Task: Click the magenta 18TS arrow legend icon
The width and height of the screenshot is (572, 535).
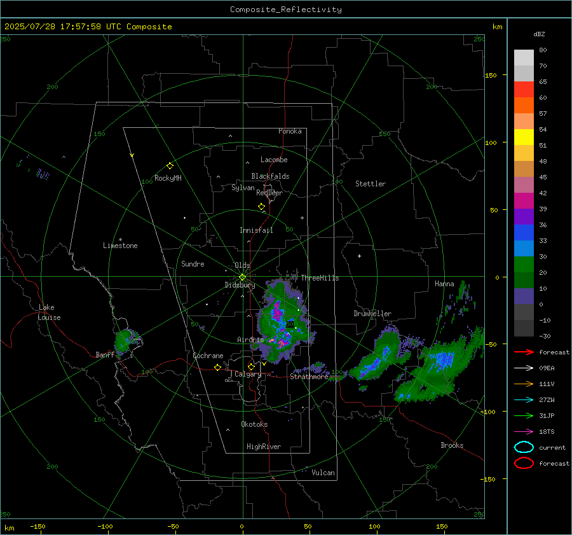Action: click(524, 432)
